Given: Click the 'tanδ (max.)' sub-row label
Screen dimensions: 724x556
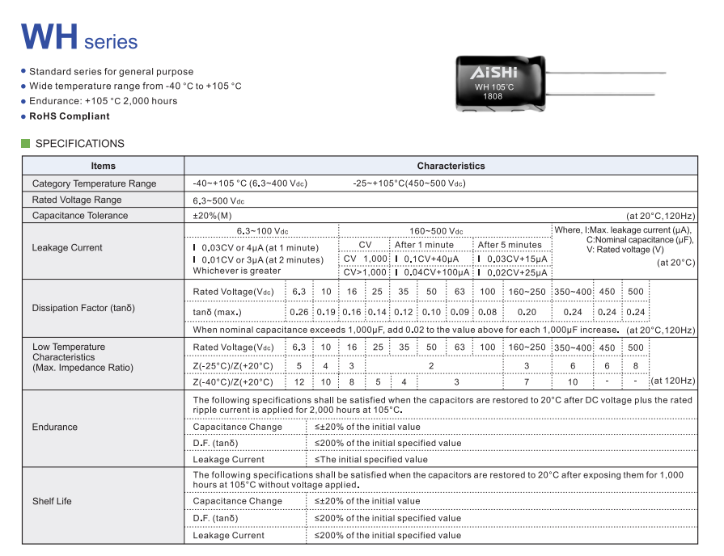Looking at the screenshot, I should [217, 313].
